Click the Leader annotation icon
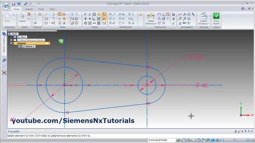 180,14
